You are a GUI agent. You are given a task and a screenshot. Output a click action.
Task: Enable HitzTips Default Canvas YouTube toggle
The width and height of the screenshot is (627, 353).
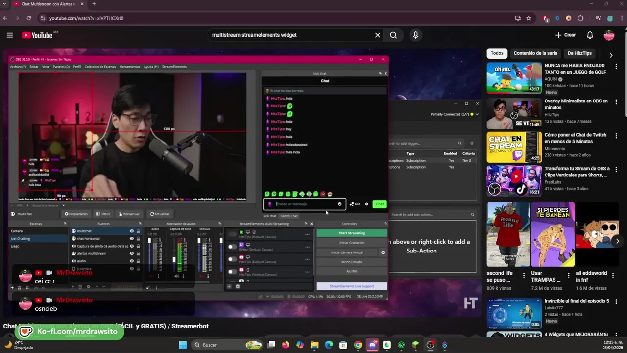[232, 259]
